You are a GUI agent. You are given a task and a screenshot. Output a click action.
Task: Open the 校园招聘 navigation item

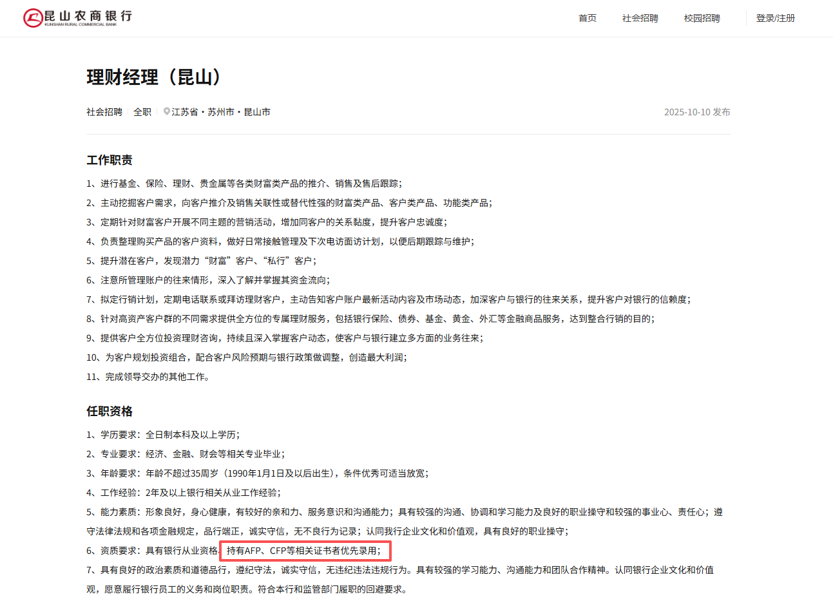[x=702, y=18]
